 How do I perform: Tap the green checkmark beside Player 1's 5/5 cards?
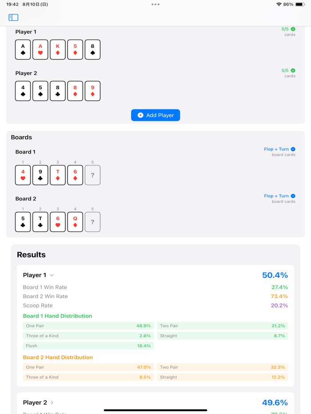[293, 28]
